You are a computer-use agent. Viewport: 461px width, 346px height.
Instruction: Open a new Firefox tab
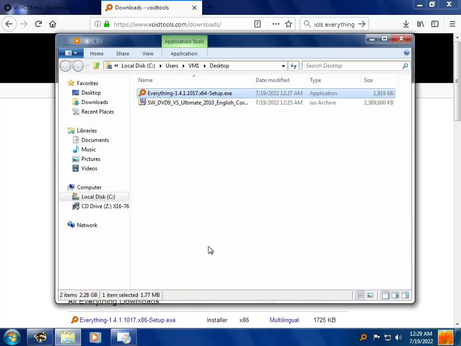[210, 8]
